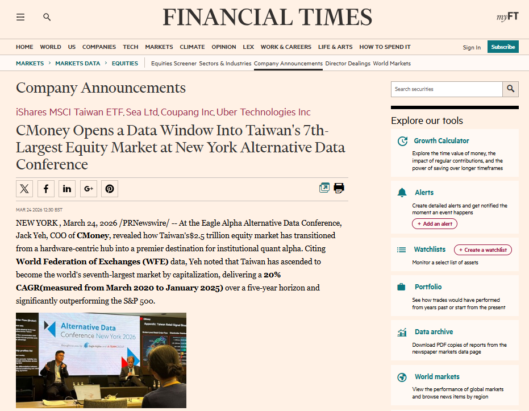Image resolution: width=529 pixels, height=411 pixels.
Task: Switch to Equities Screener tab
Action: point(174,63)
